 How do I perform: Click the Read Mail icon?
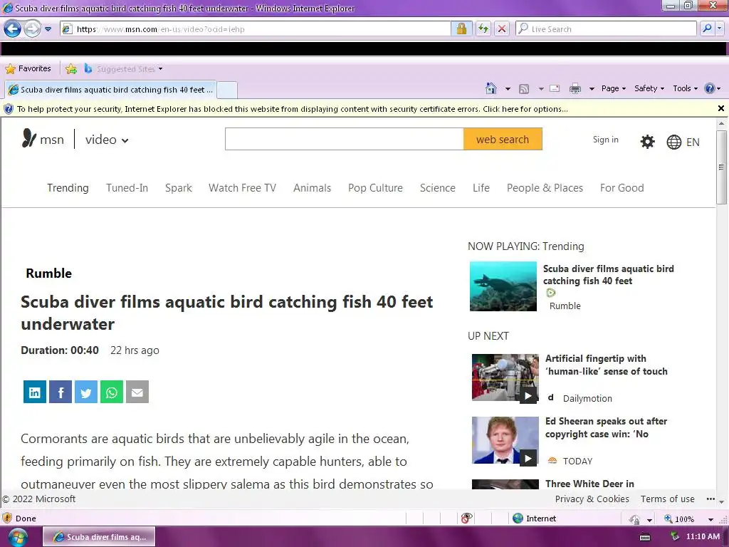pyautogui.click(x=555, y=88)
